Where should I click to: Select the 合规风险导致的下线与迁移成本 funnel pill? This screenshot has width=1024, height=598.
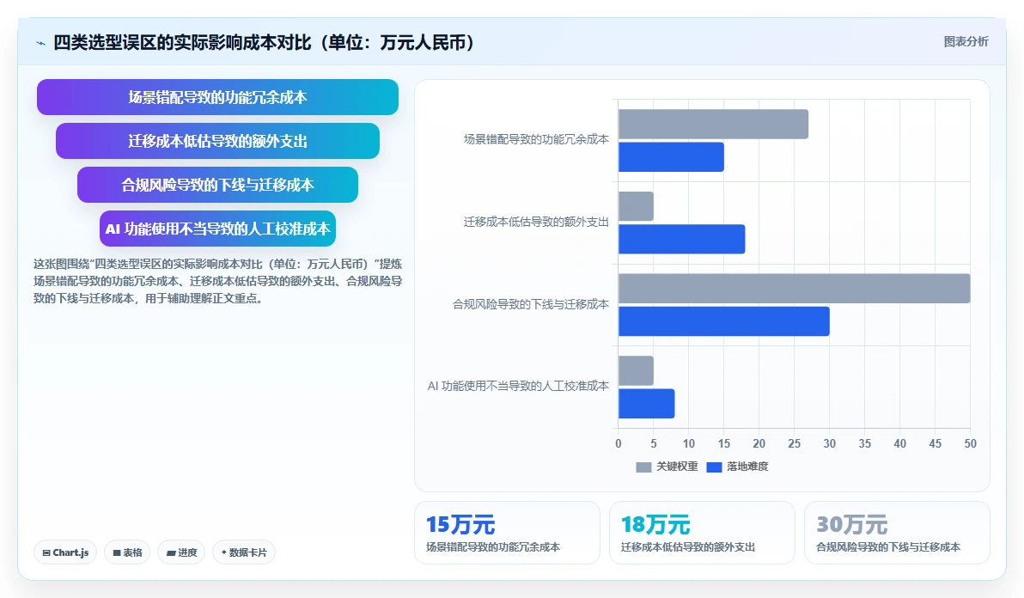pos(217,185)
